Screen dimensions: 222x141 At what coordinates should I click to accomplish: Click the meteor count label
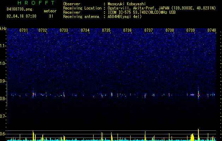click(x=50, y=11)
